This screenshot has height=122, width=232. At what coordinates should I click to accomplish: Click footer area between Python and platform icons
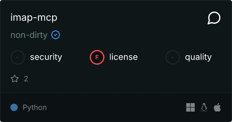116,107
